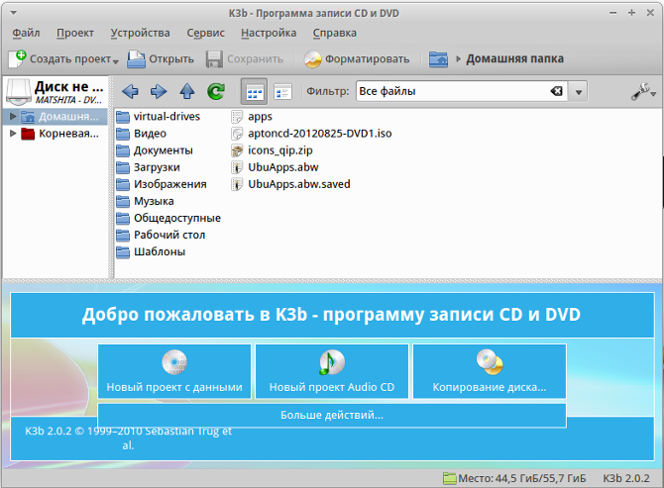Select the Рабочий стол folder
Screen dimensions: 664x488
click(x=161, y=235)
